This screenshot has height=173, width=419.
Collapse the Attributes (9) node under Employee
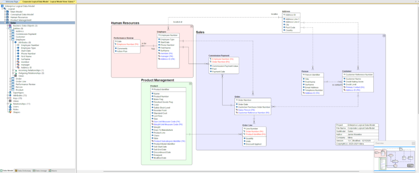coord(13,42)
